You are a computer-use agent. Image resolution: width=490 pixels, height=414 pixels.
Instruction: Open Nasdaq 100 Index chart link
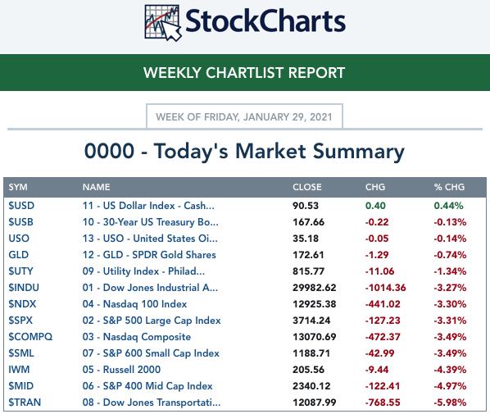(x=134, y=304)
